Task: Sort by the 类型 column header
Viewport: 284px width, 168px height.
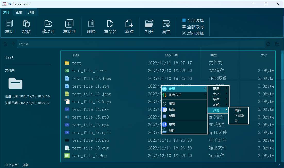Action: pyautogui.click(x=214, y=55)
